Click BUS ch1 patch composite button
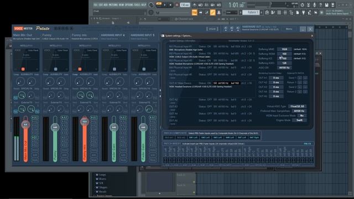Image resolution: width=354 pixels, height=199 pixels. pyautogui.click(x=169, y=138)
